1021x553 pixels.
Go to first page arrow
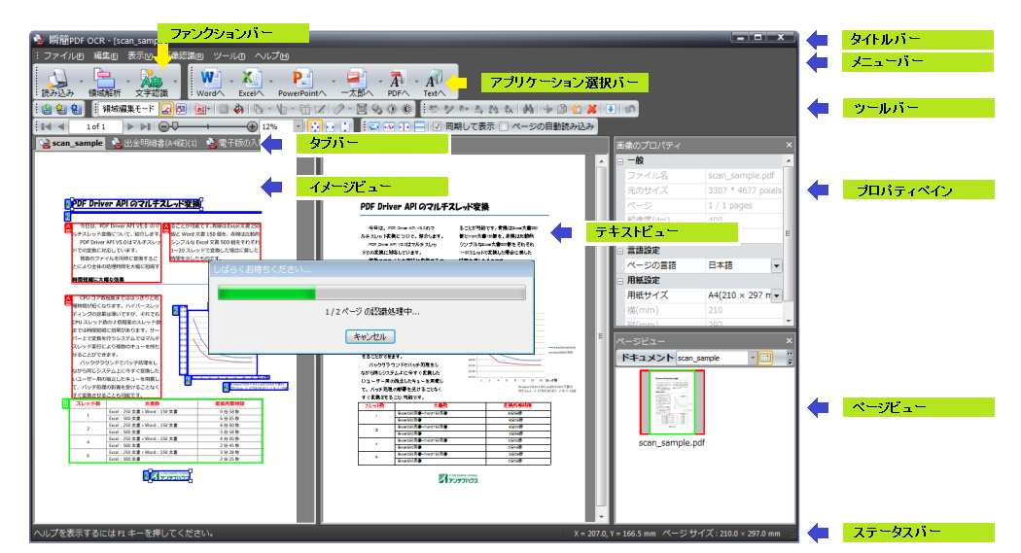point(46,126)
